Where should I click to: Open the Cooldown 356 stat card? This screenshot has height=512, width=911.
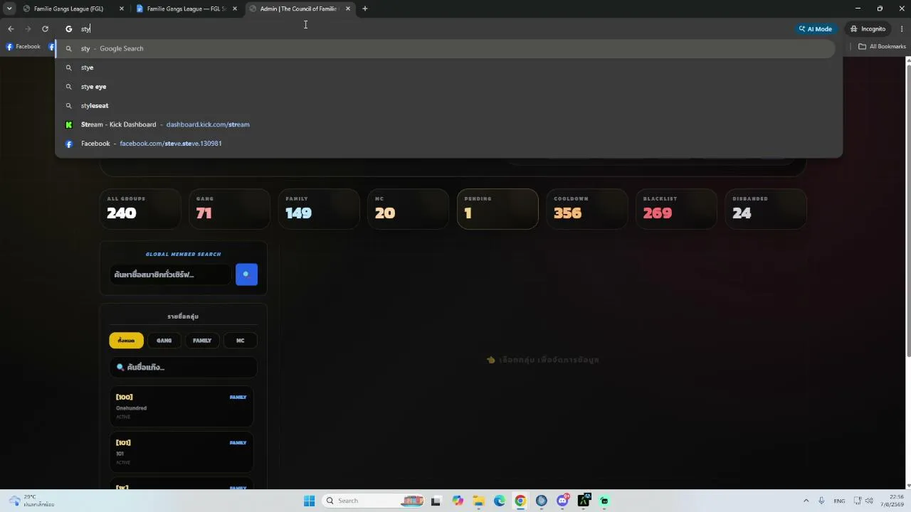point(586,209)
